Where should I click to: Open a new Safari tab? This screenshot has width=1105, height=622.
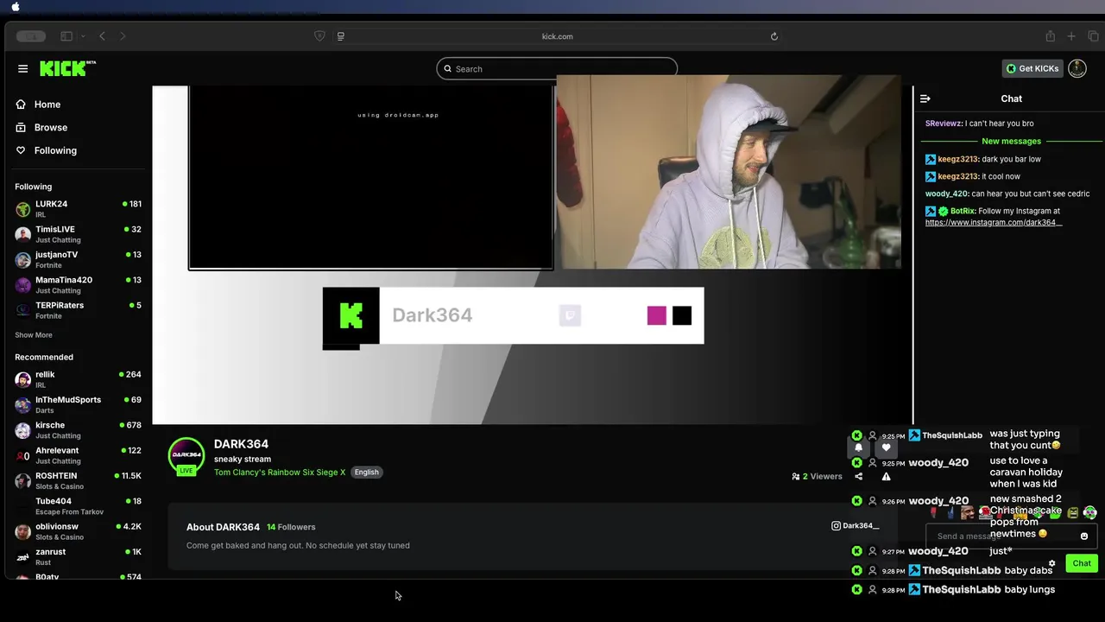click(x=1071, y=36)
